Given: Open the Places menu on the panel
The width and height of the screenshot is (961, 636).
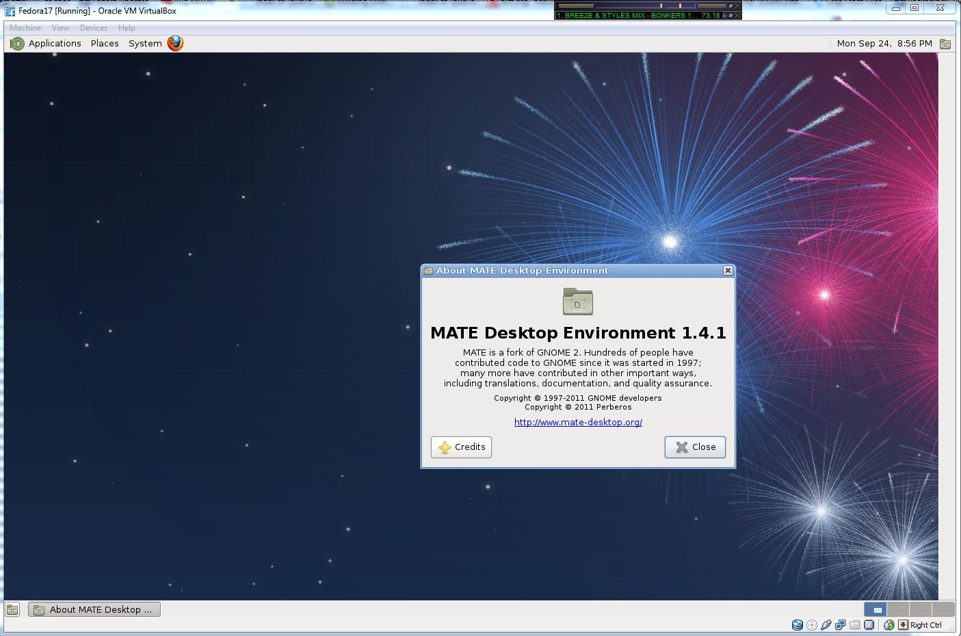Looking at the screenshot, I should [x=104, y=43].
